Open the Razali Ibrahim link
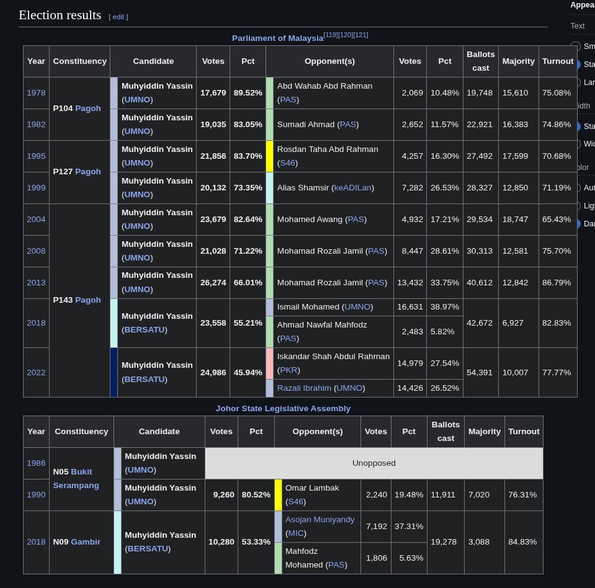The width and height of the screenshot is (595, 588). 304,388
